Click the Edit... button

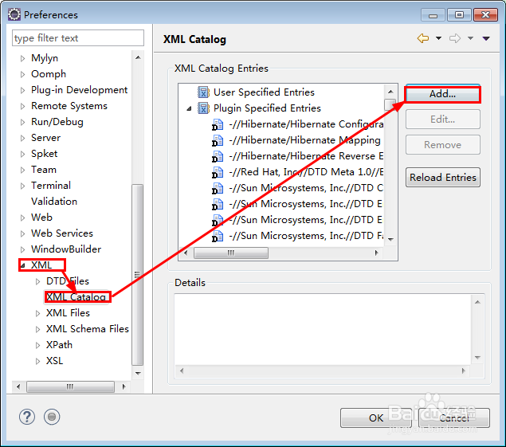(442, 120)
